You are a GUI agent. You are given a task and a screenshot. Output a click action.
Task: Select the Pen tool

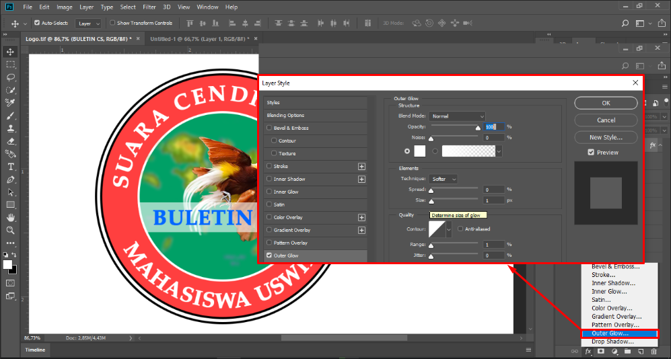point(10,179)
